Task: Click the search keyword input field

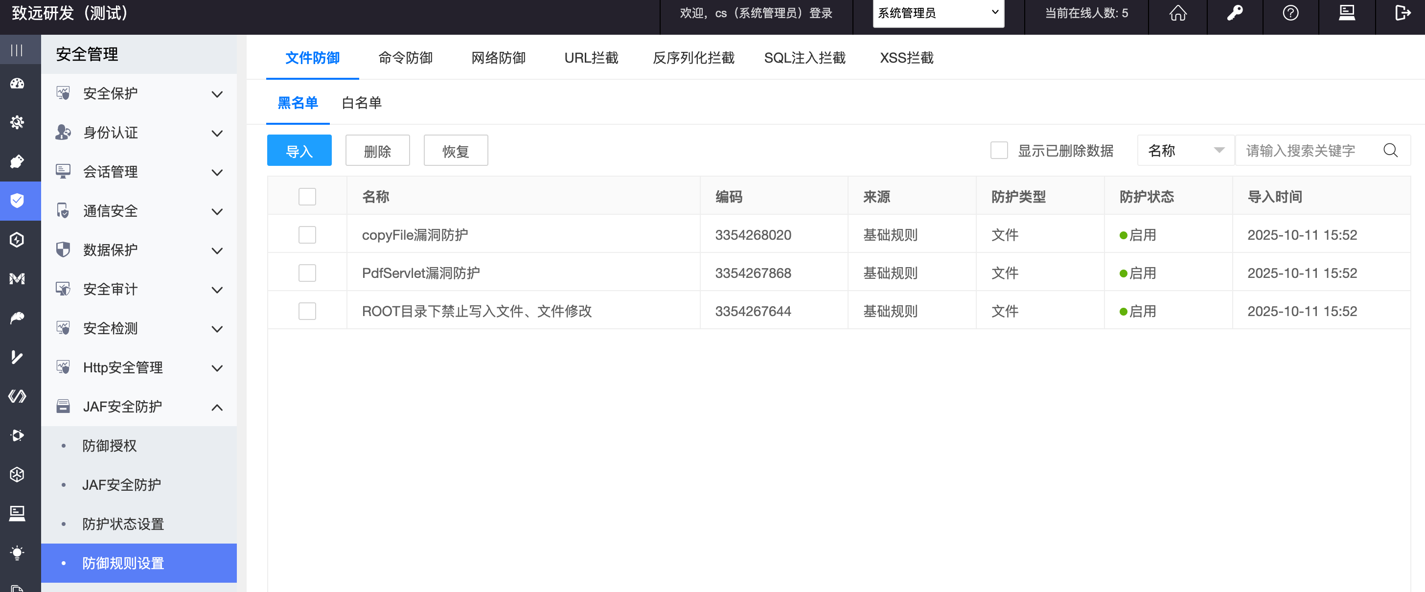Action: 1306,151
